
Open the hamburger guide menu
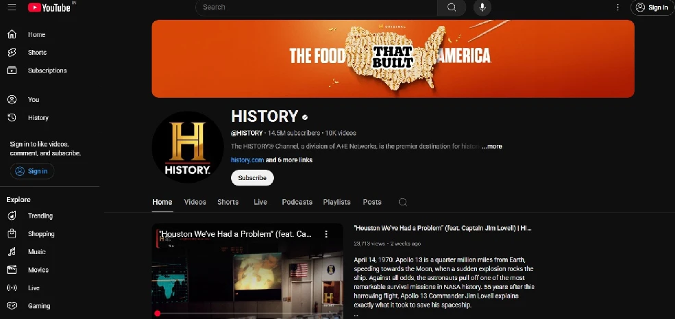tap(12, 8)
